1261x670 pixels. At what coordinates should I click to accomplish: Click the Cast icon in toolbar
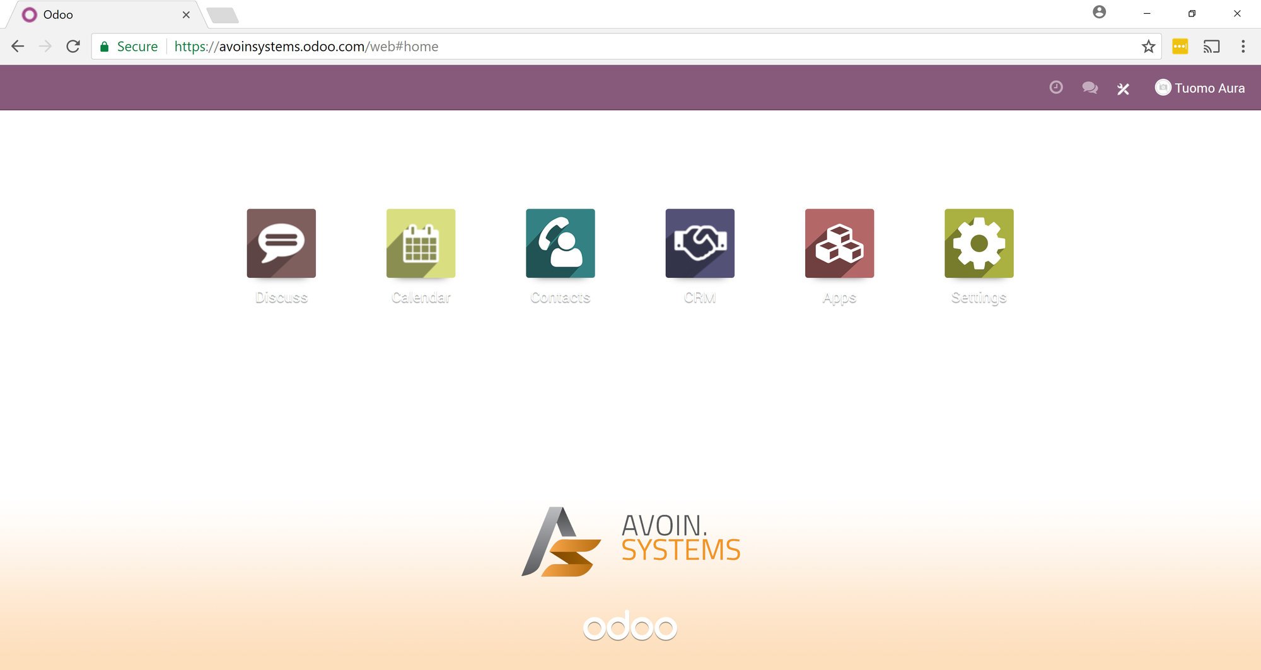click(1211, 47)
